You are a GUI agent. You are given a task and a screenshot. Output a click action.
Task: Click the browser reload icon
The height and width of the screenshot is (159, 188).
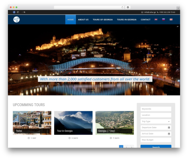pos(122,7)
